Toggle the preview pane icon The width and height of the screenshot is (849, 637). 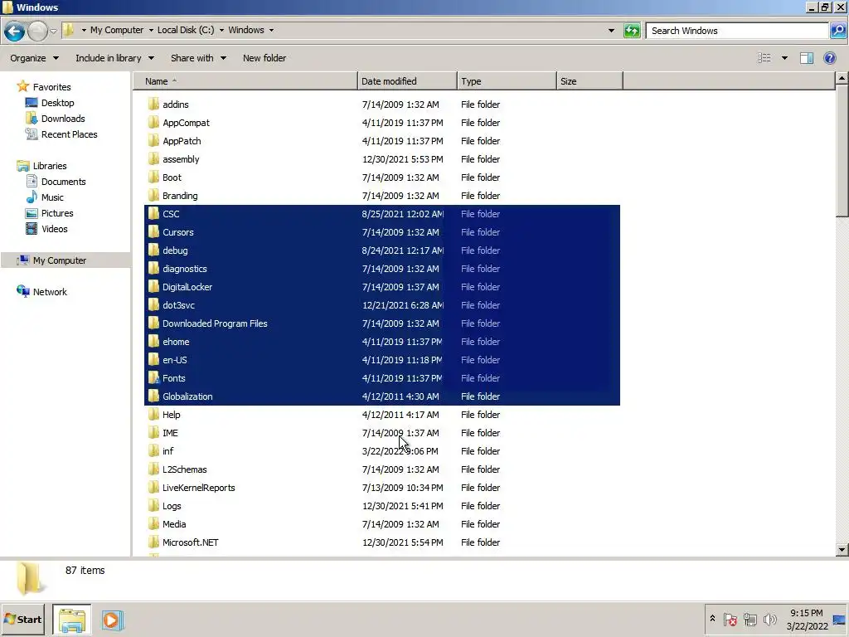[806, 58]
